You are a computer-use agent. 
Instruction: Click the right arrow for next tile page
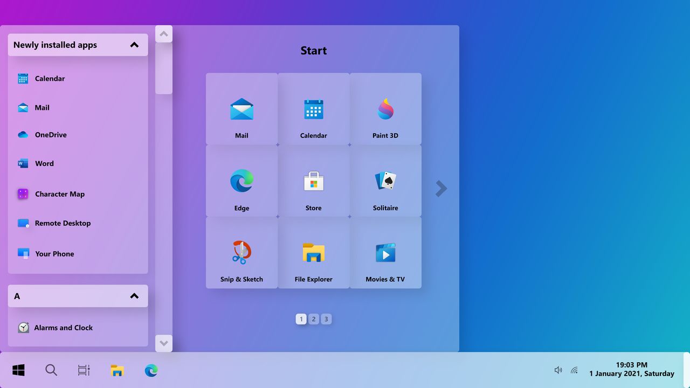click(441, 188)
